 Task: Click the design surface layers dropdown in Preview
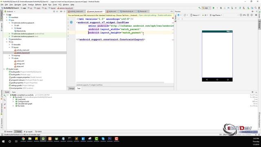(179, 15)
